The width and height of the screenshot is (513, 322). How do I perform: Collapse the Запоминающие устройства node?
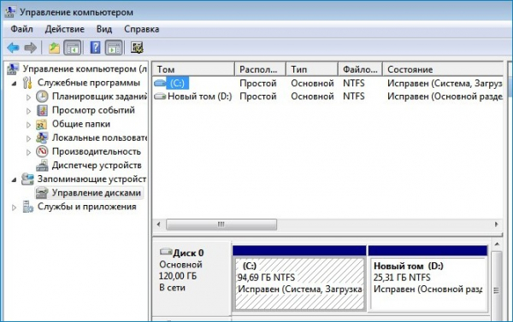tap(14, 180)
